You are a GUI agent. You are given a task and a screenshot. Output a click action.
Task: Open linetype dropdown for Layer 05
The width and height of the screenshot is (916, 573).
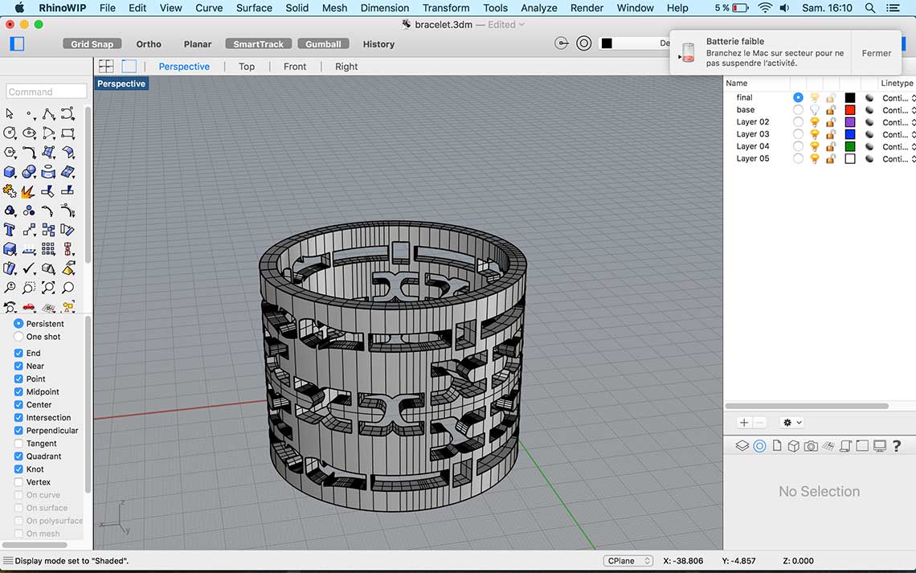click(x=898, y=159)
